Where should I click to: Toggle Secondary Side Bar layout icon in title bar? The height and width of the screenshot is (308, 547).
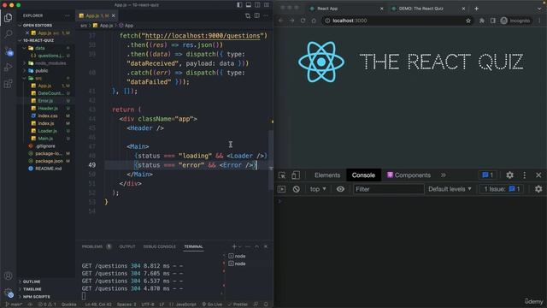click(x=257, y=5)
